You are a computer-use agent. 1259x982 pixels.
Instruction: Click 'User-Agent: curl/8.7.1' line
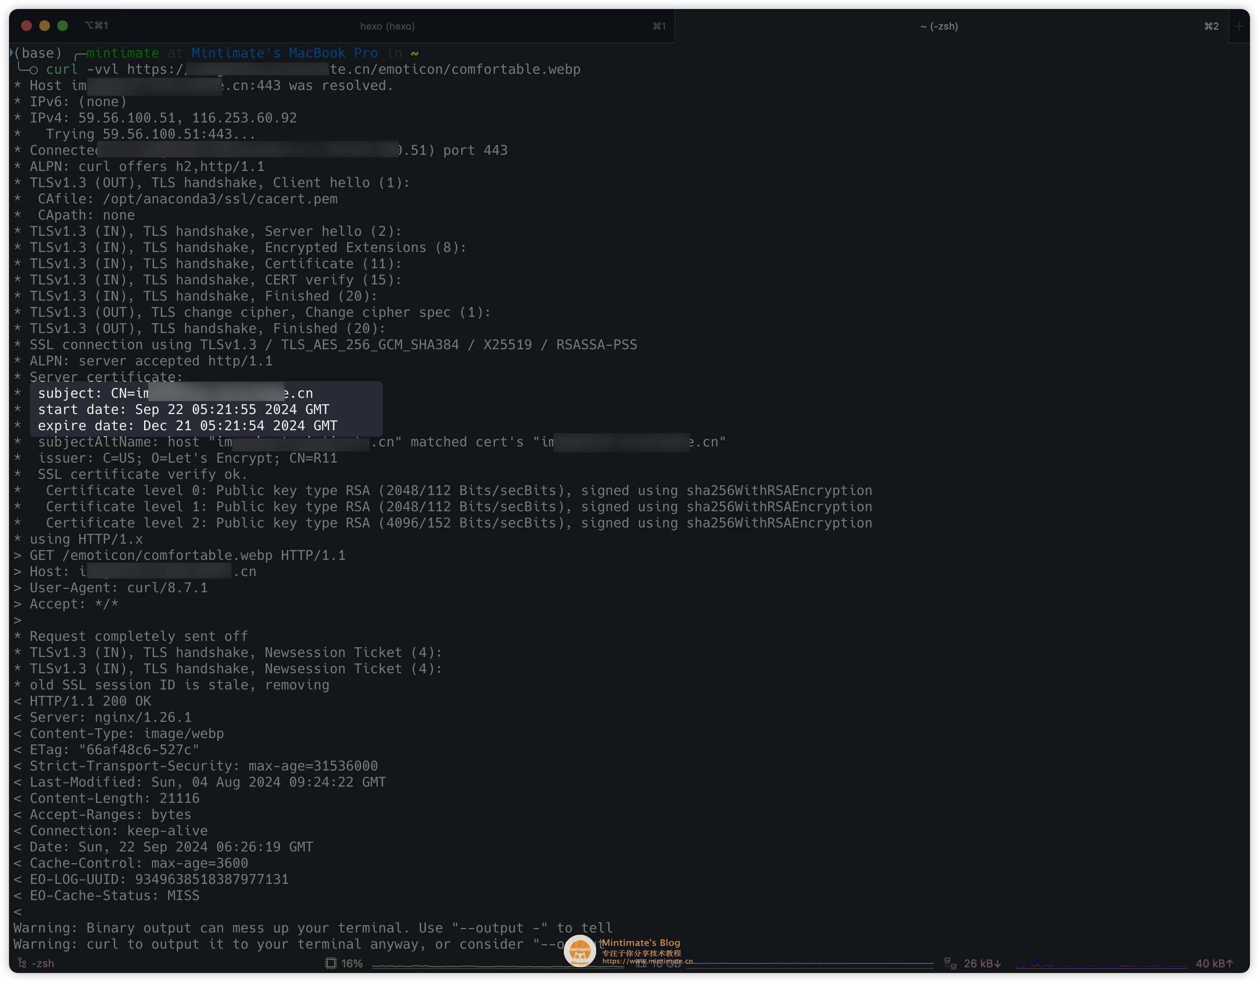[x=111, y=588]
